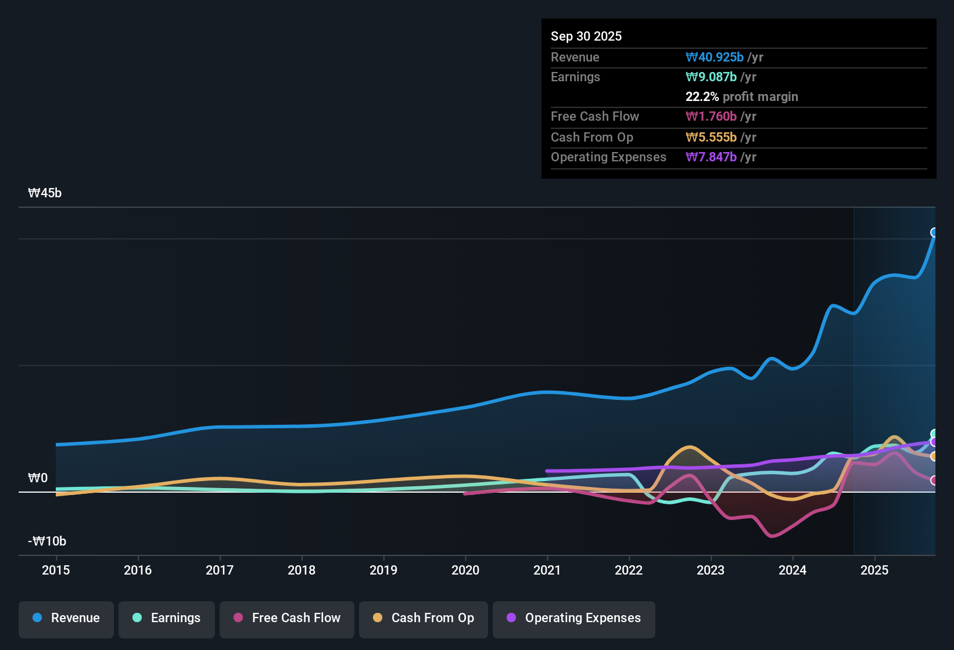This screenshot has height=650, width=954.
Task: Toggle visibility of the Revenue series
Action: coord(66,618)
